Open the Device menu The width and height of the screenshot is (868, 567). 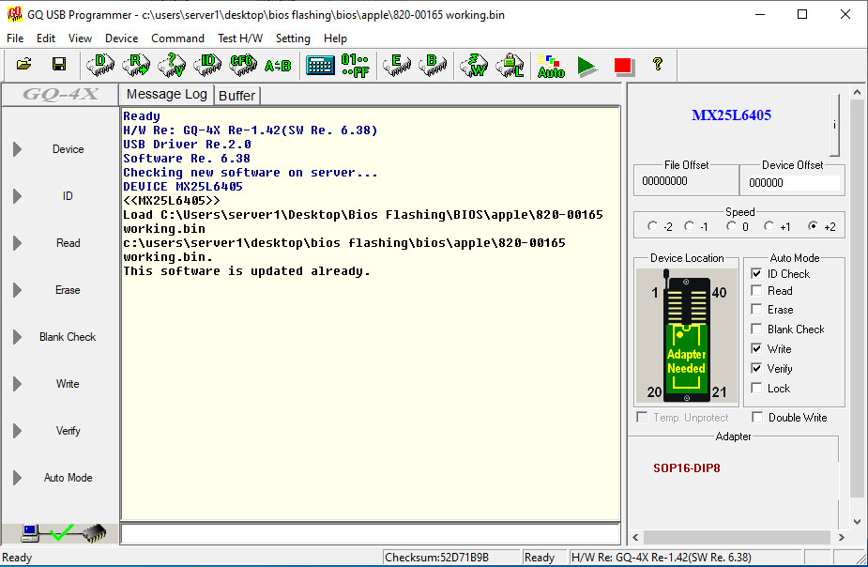[x=121, y=38]
